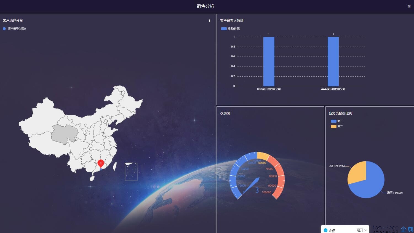Click the 企信 chat bubble icon
The image size is (414, 233).
(x=325, y=230)
